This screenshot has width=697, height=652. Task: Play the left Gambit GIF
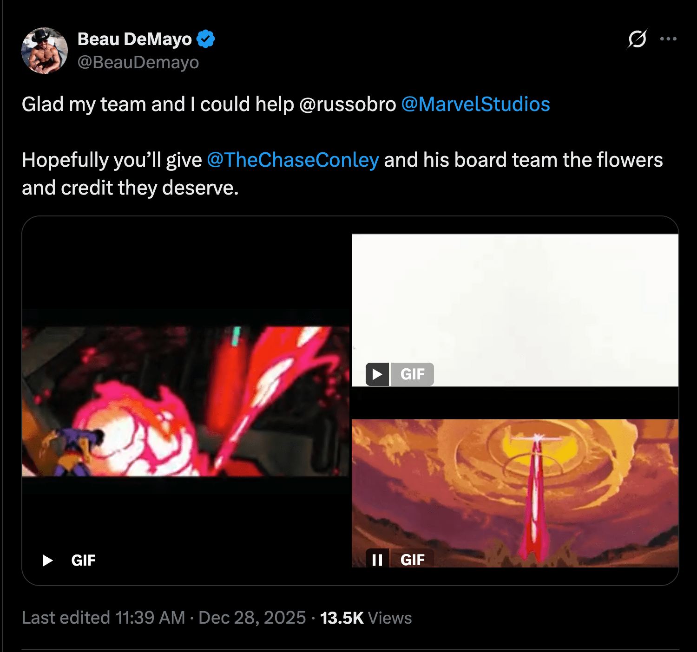tap(47, 561)
